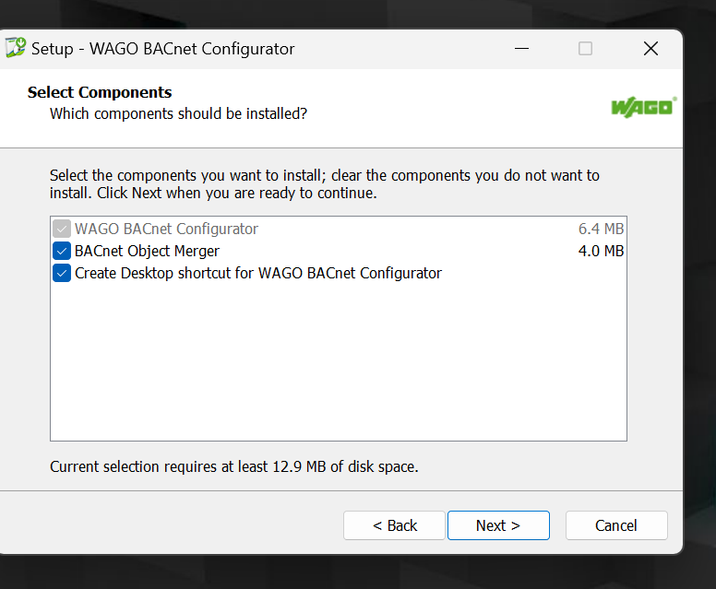
Task: Close the WAGO BACnet Configurator setup window
Action: pos(650,48)
